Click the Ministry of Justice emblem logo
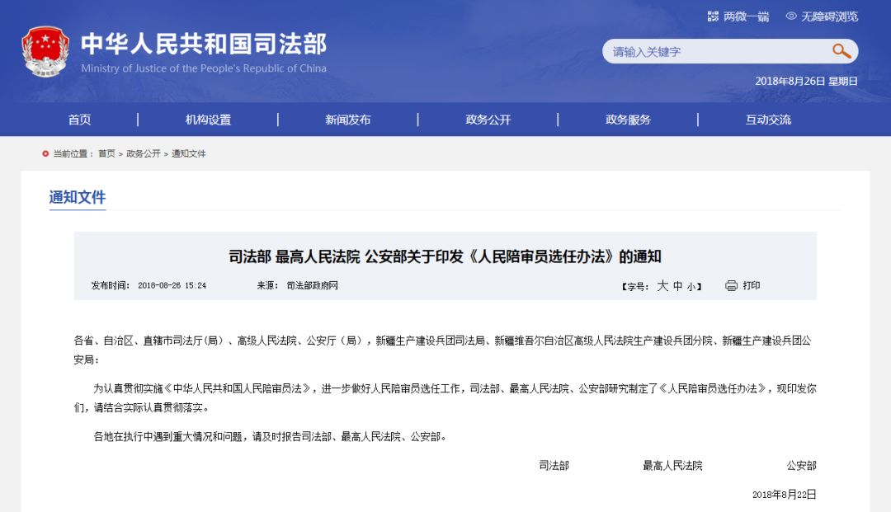 45,52
